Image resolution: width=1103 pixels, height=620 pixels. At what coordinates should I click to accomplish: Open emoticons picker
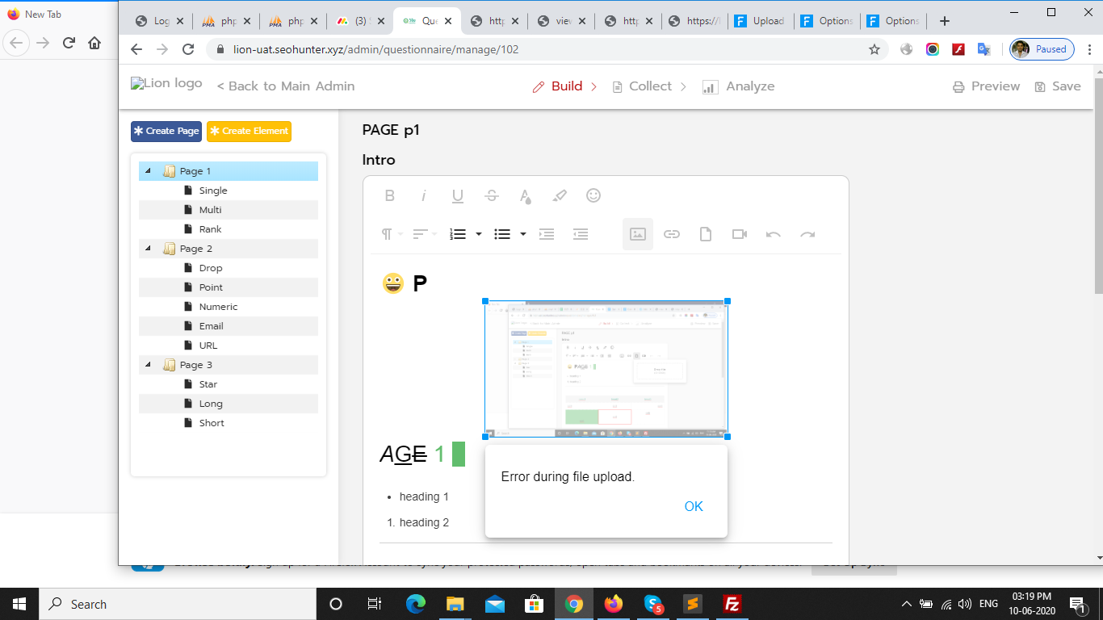[x=593, y=195]
